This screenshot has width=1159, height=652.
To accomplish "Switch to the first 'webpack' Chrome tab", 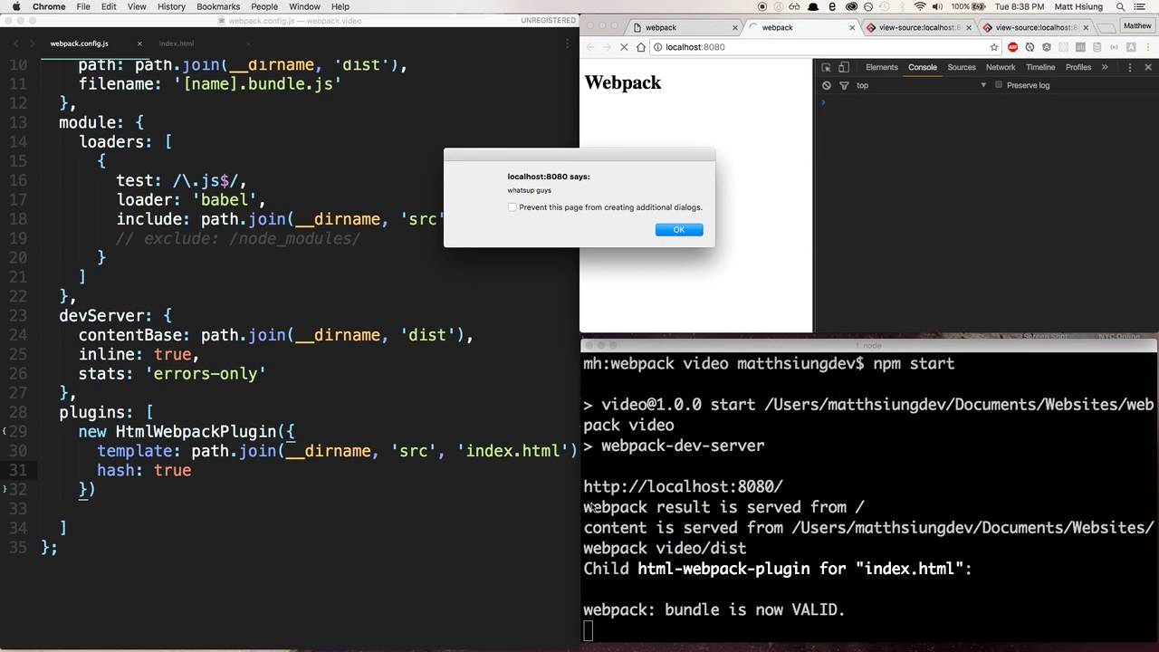I will tap(685, 27).
